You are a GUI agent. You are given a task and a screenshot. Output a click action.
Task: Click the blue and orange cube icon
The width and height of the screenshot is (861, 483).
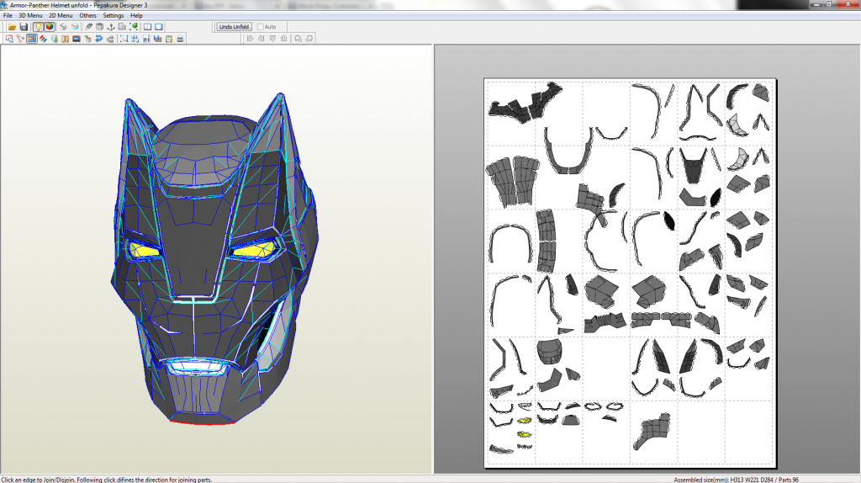pos(75,26)
